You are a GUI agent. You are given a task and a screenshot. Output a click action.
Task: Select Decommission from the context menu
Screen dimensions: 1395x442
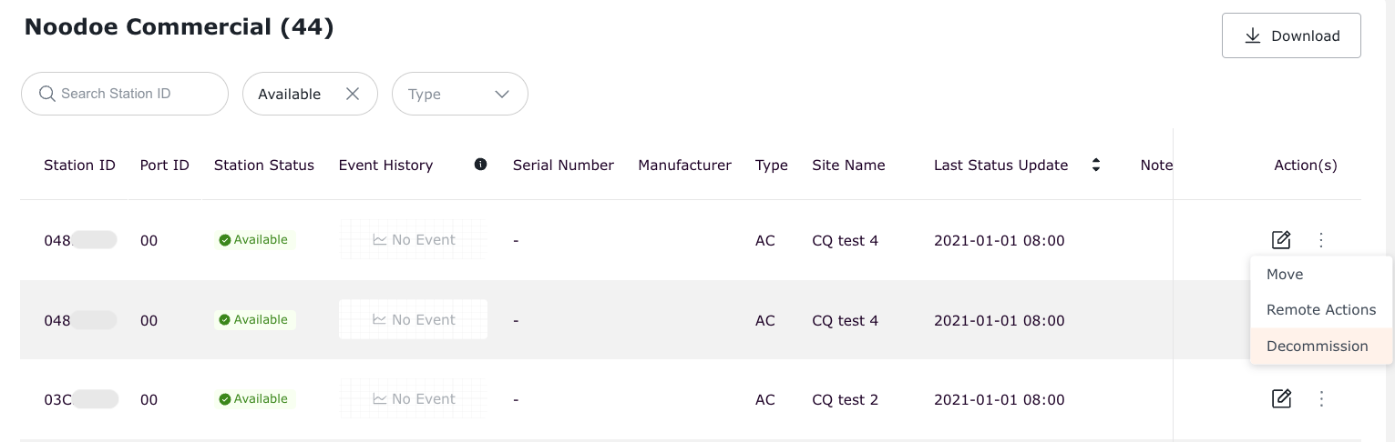tap(1317, 347)
